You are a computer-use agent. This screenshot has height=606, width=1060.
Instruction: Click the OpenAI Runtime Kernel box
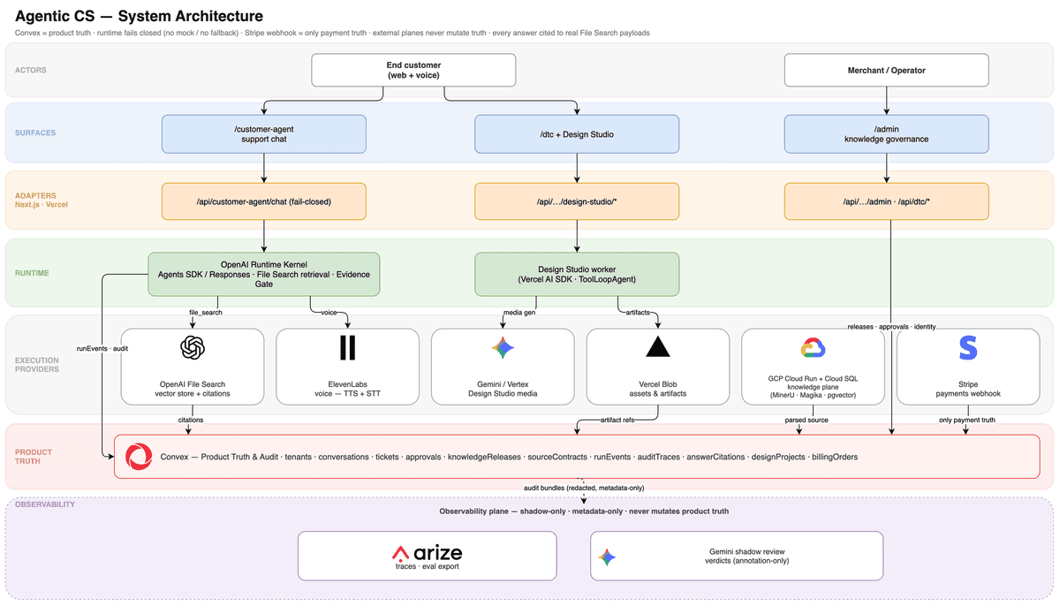pyautogui.click(x=264, y=274)
